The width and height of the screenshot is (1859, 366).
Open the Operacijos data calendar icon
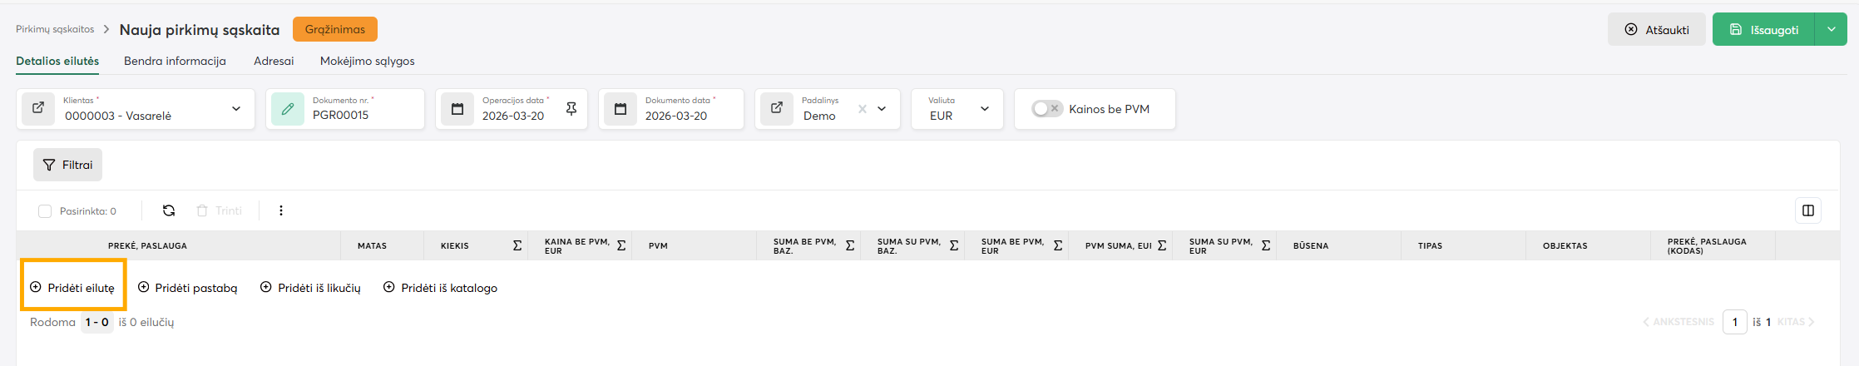pyautogui.click(x=457, y=109)
